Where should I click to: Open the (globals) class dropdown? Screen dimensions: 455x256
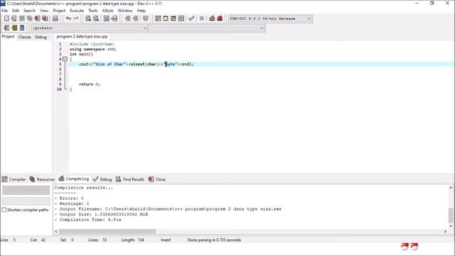145,28
